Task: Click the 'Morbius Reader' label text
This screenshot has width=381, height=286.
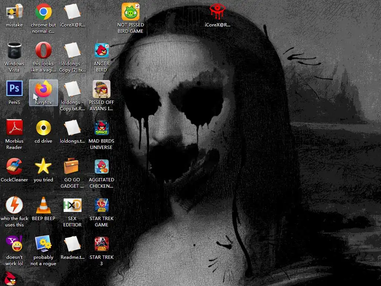Action: pyautogui.click(x=14, y=144)
